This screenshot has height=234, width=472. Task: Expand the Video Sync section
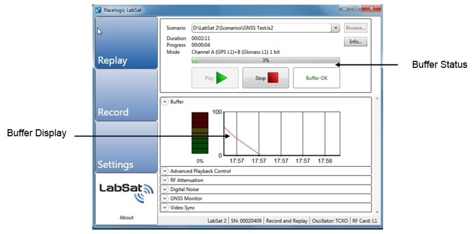(165, 207)
